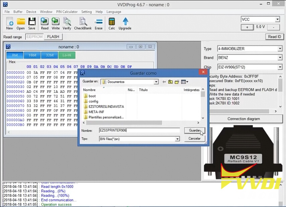Toggle the Lo-Hi byte order
286x207 pixels.
67,55
